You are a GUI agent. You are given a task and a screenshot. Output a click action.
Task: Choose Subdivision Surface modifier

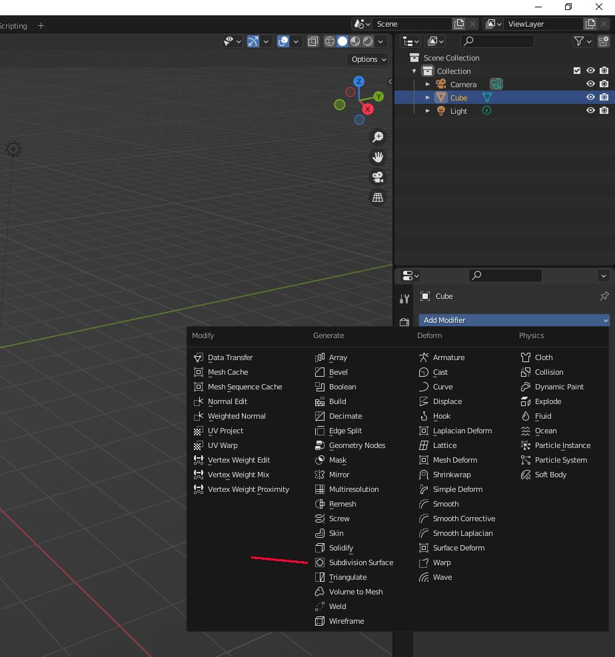(x=360, y=562)
